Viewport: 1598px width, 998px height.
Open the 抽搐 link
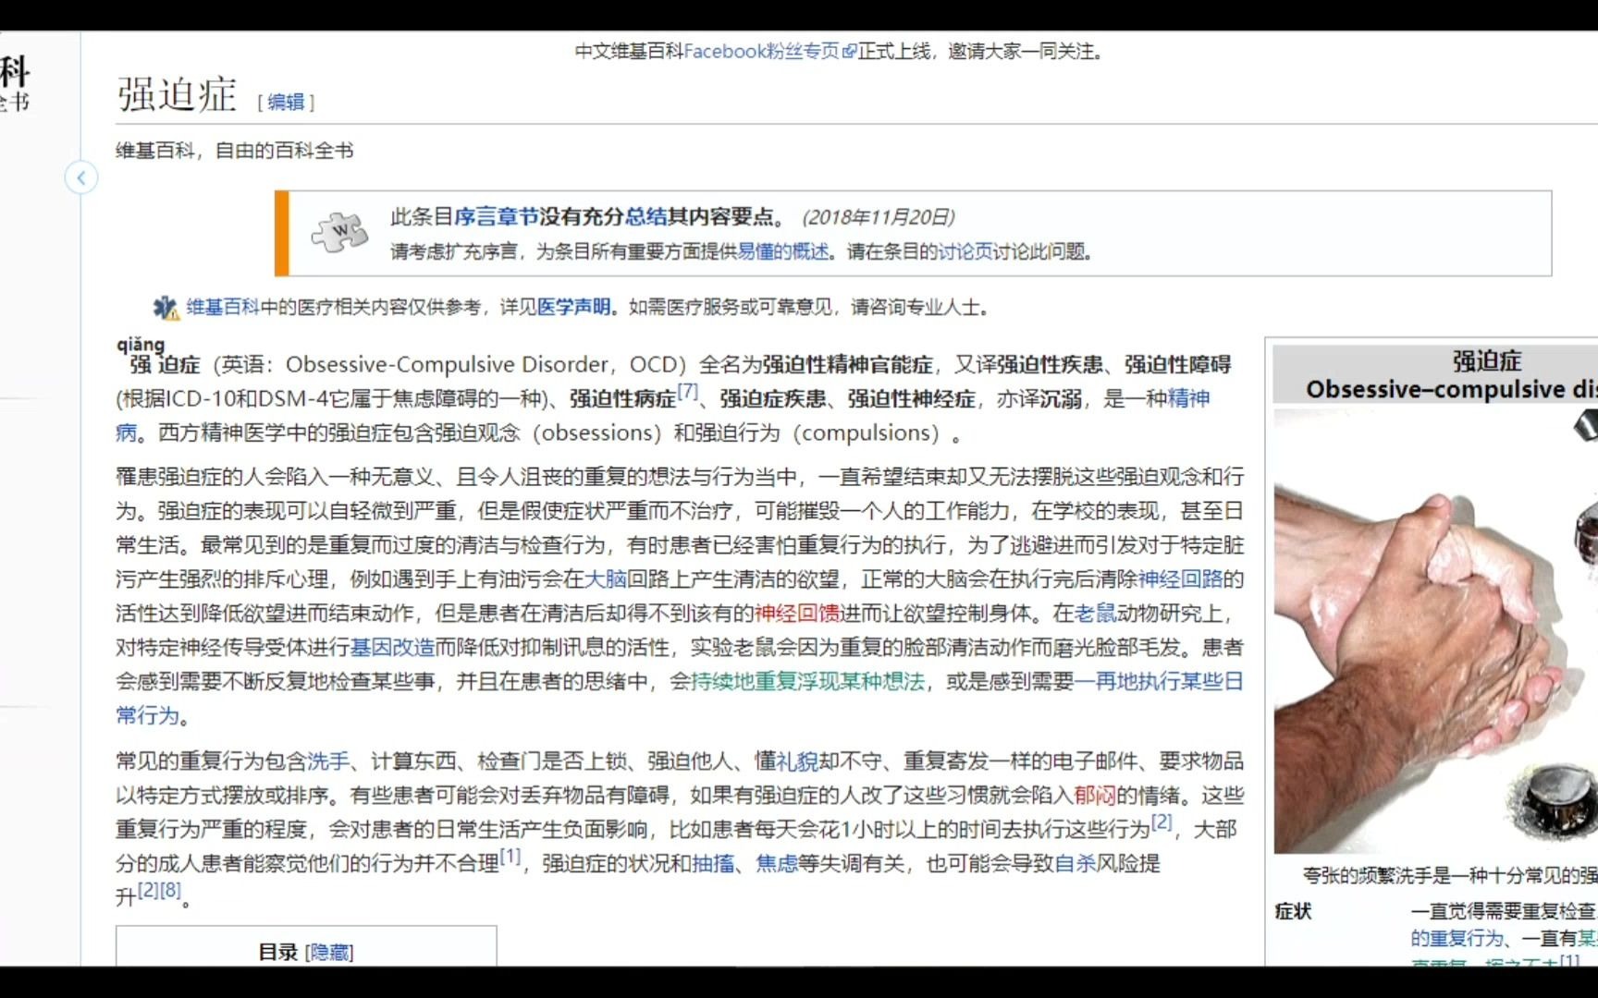pyautogui.click(x=713, y=864)
